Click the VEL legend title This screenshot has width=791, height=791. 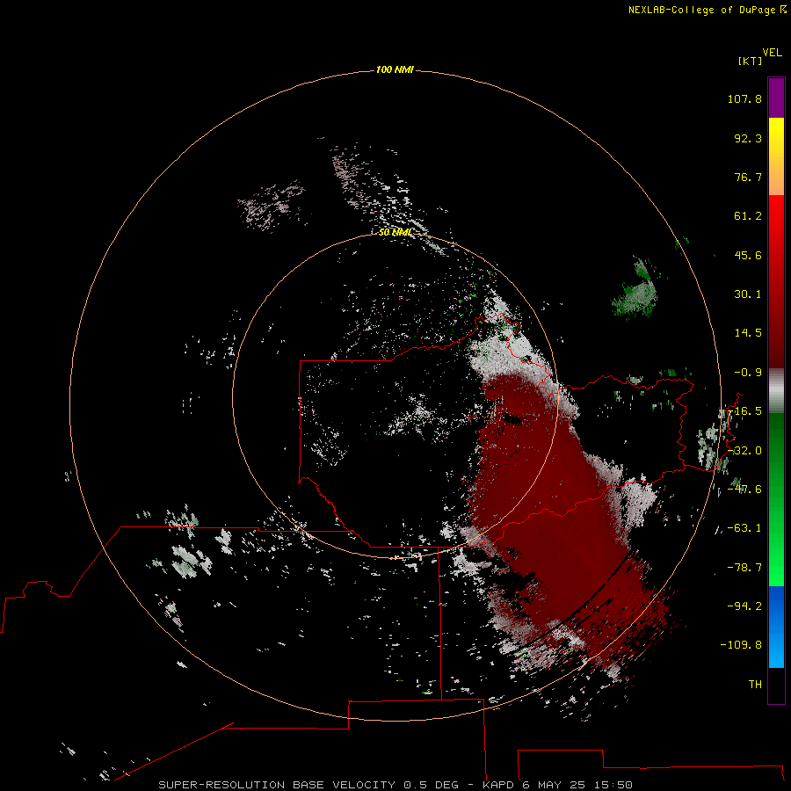pyautogui.click(x=772, y=53)
